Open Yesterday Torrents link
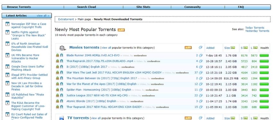The width and height of the screenshot is (273, 120). point(257,31)
